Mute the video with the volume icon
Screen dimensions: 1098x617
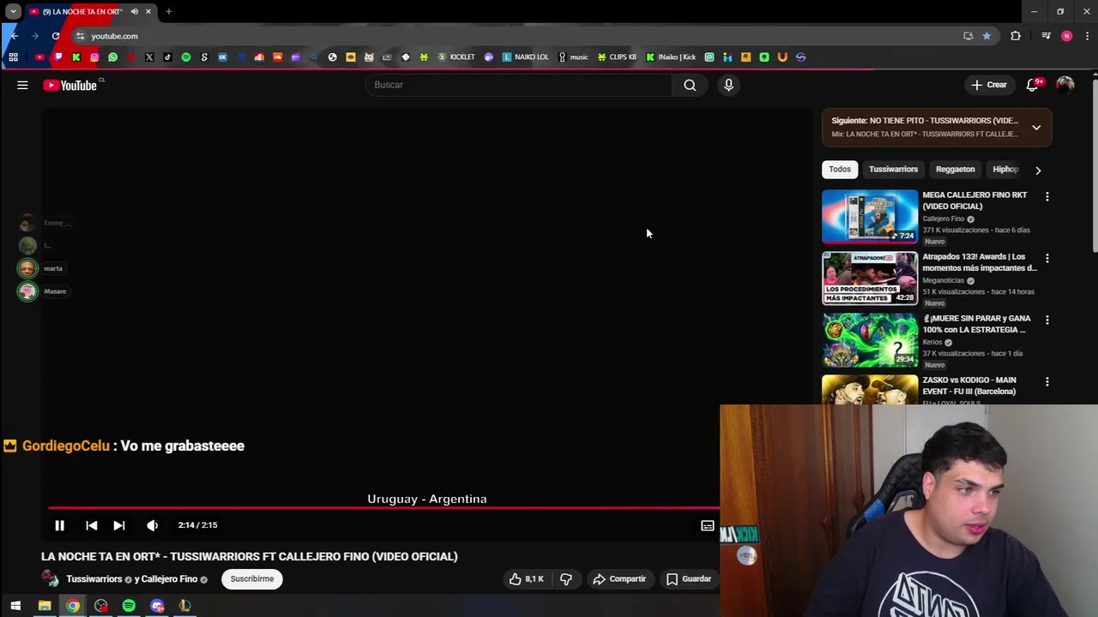(x=152, y=525)
